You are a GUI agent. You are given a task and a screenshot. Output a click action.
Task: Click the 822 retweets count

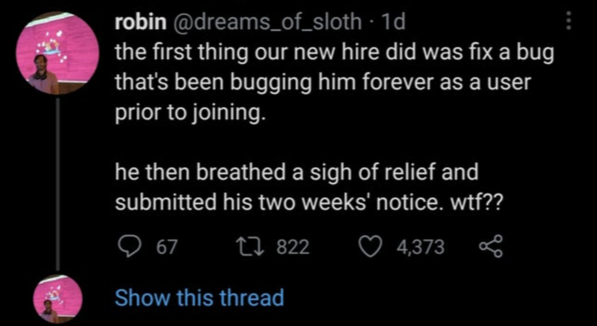292,247
